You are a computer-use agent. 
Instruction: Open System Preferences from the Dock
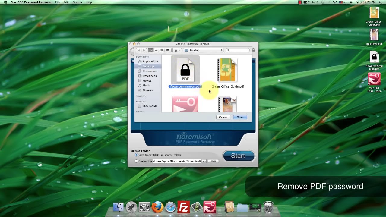144,207
